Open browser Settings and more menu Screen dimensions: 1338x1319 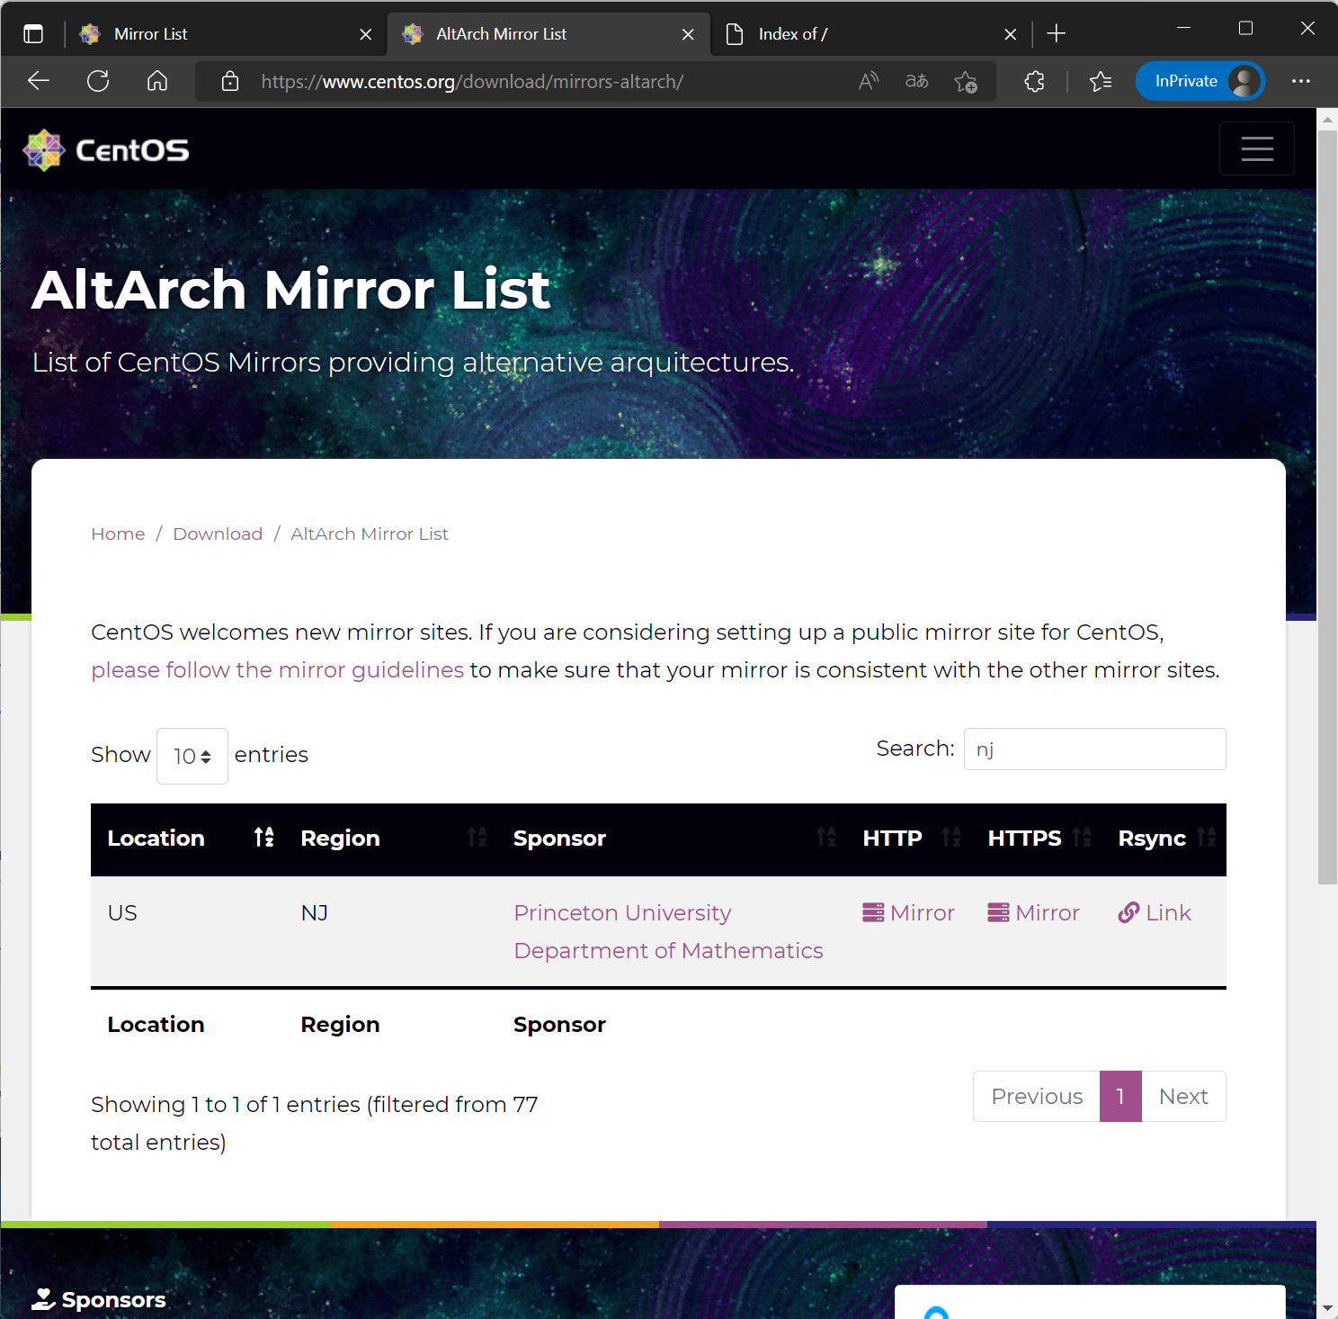(1301, 81)
